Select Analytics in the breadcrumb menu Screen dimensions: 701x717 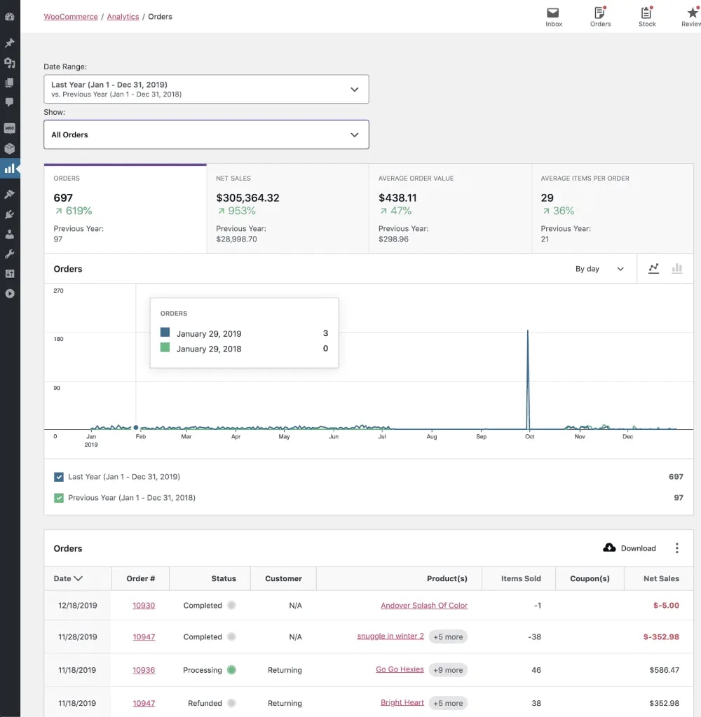[123, 16]
